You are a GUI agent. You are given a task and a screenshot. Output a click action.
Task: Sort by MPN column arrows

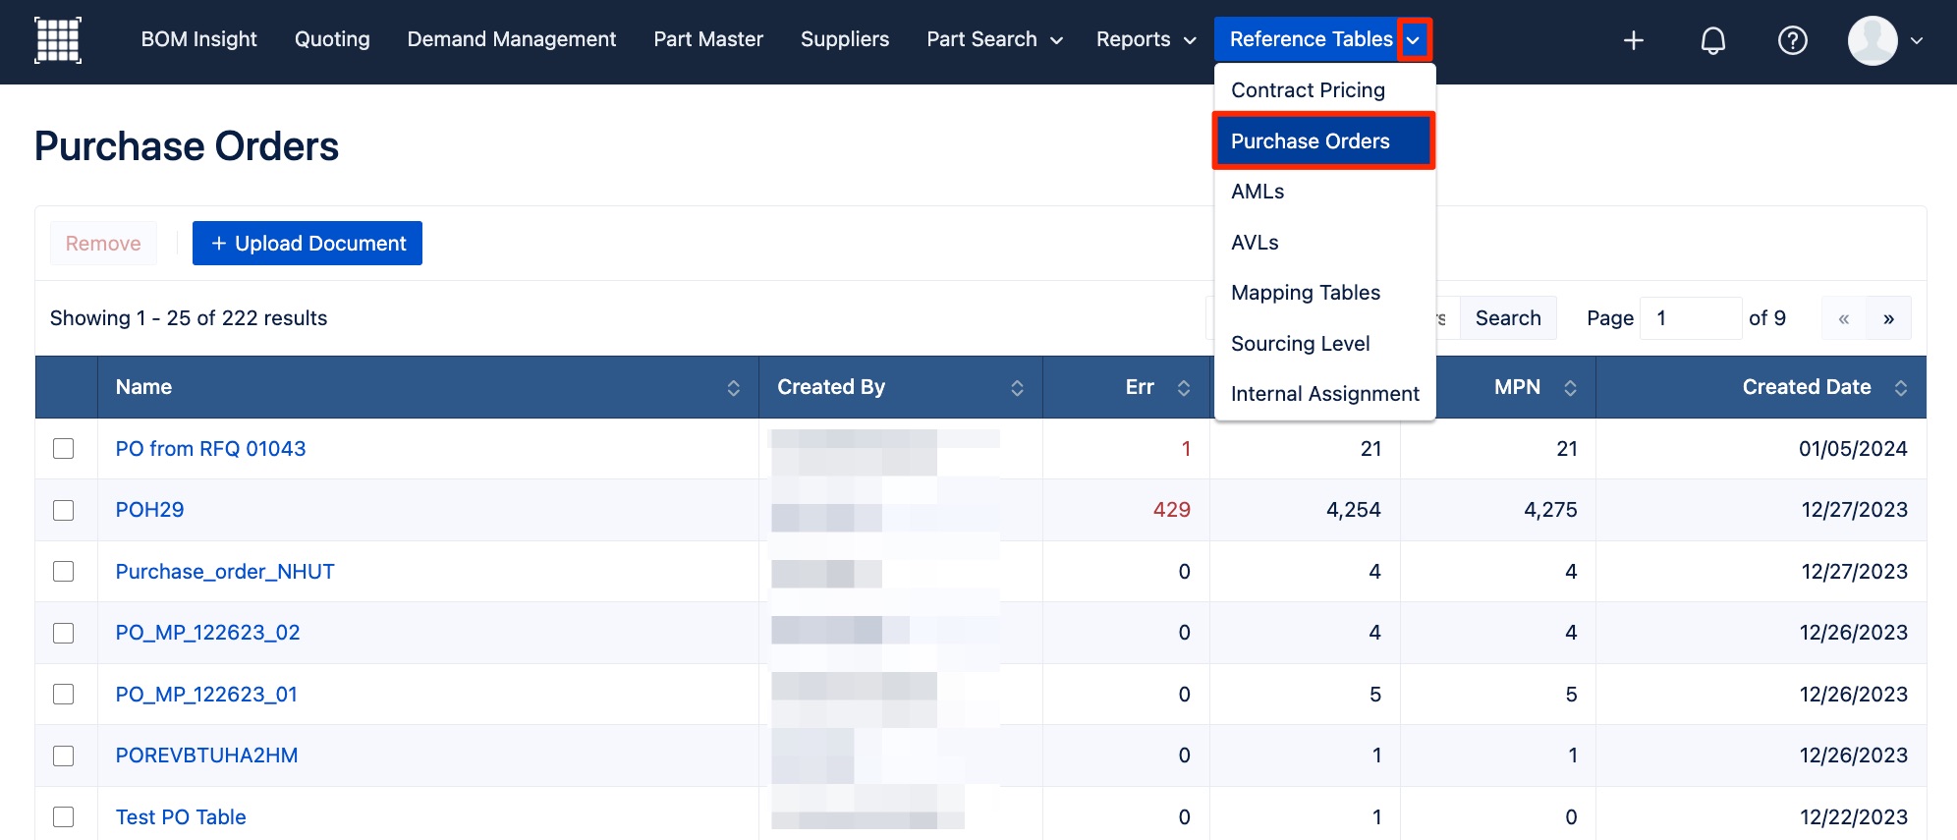(1570, 388)
